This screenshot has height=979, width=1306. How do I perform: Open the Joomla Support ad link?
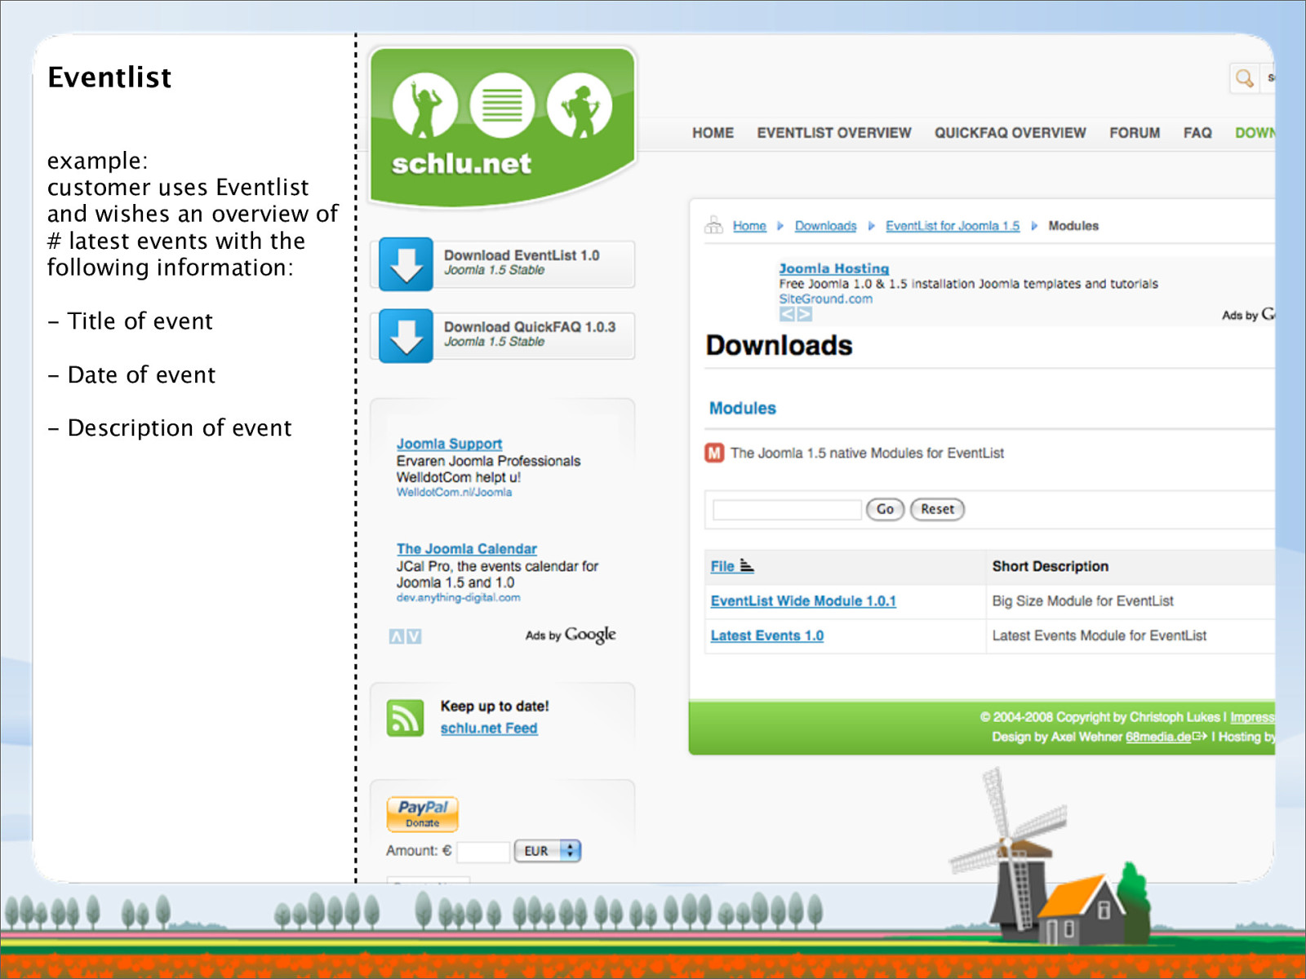449,444
